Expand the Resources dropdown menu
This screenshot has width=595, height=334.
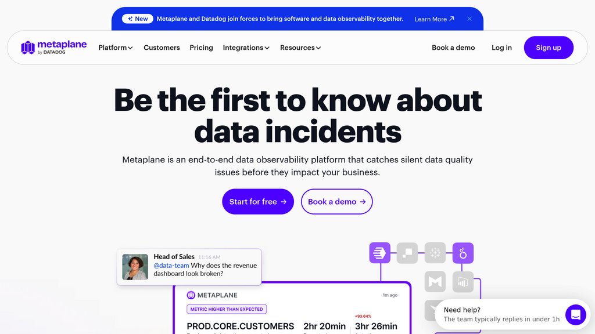(x=300, y=48)
